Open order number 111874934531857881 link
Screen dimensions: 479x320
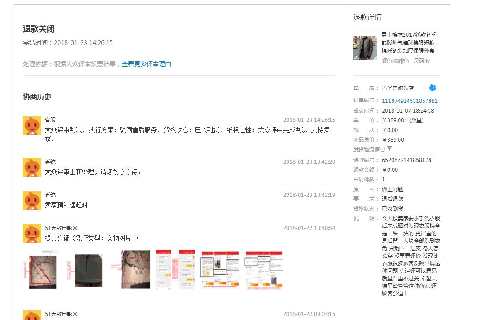tap(409, 101)
